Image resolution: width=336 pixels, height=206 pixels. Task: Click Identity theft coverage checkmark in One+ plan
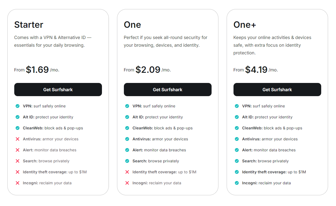pos(237,172)
